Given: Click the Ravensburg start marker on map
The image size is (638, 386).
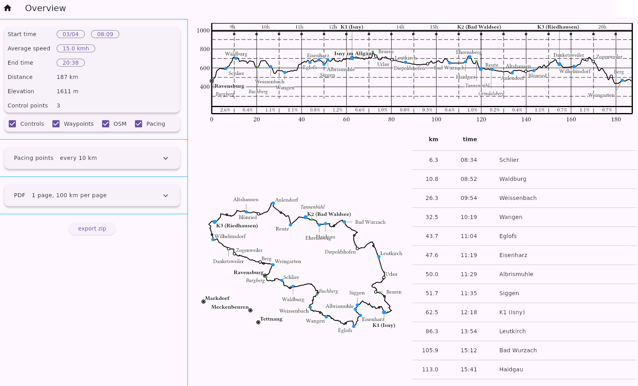Looking at the screenshot, I should (265, 275).
